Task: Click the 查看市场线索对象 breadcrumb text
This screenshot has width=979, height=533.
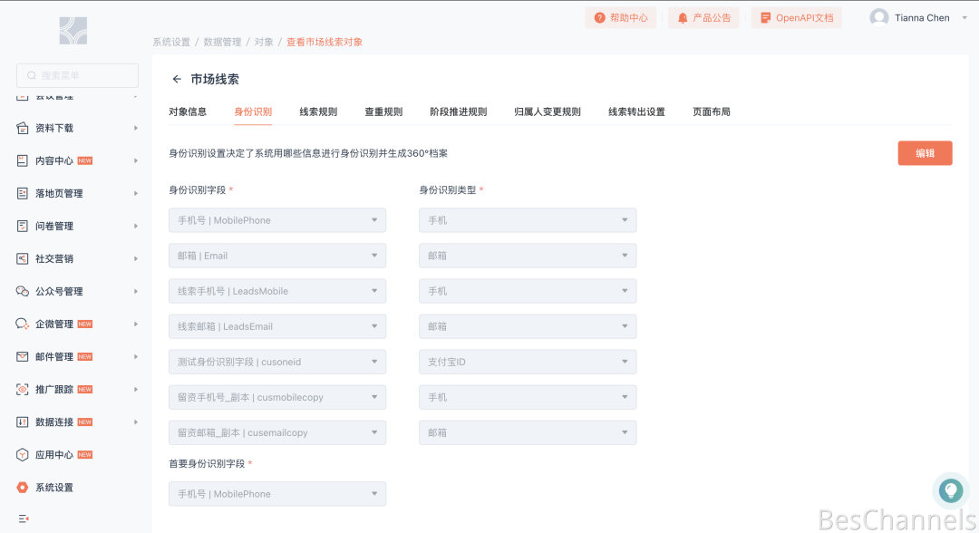Action: click(324, 42)
